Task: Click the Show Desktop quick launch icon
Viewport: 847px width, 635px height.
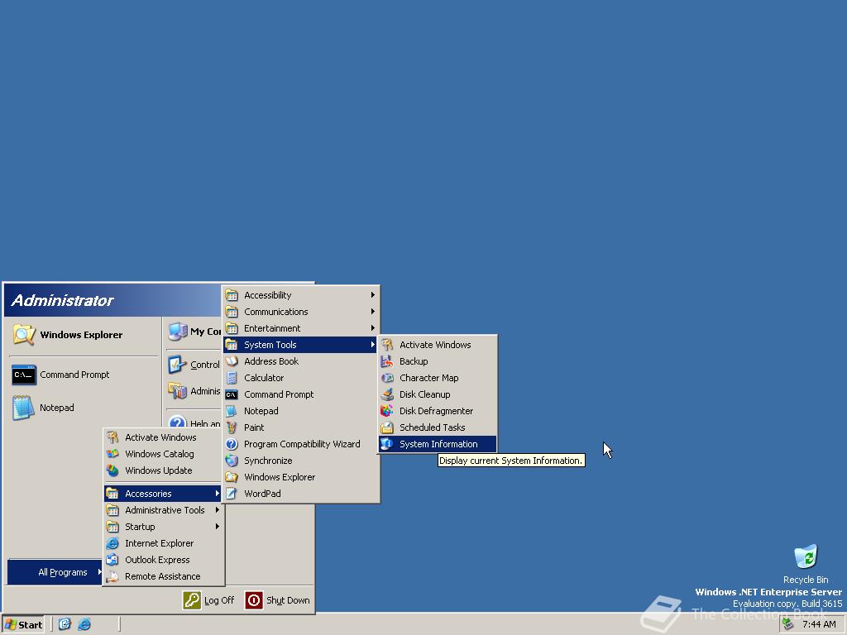Action: [x=65, y=624]
